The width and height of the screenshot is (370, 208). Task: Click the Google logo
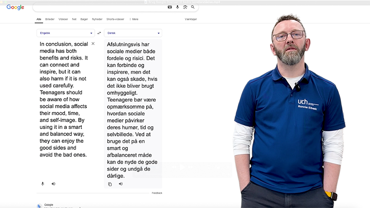tap(15, 7)
